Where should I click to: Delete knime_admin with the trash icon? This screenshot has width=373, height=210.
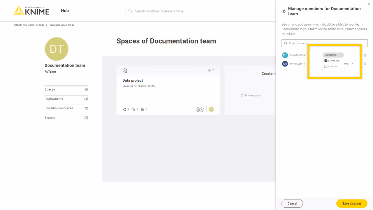point(365,64)
